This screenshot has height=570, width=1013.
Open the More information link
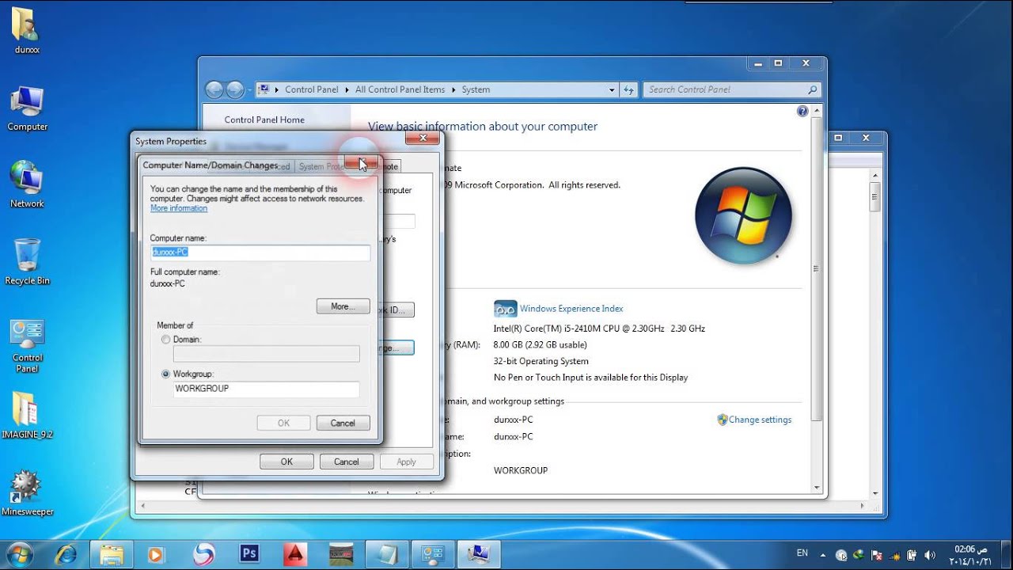179,208
